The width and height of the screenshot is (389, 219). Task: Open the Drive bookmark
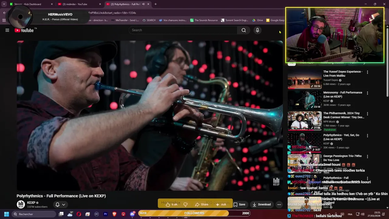coord(258,20)
